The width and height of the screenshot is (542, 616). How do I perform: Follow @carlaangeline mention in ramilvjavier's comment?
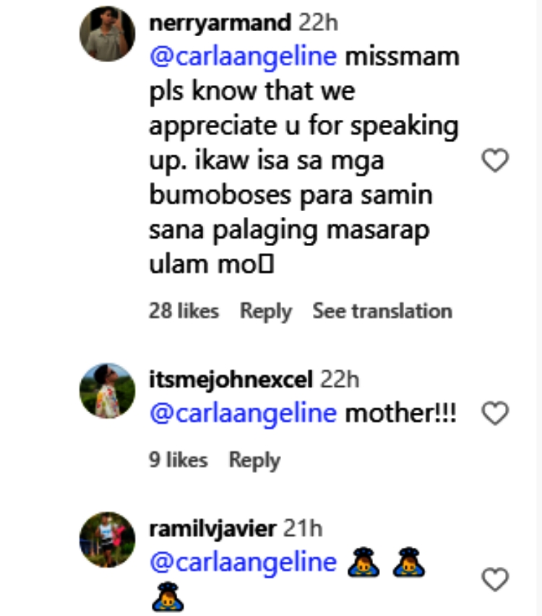pos(242,562)
